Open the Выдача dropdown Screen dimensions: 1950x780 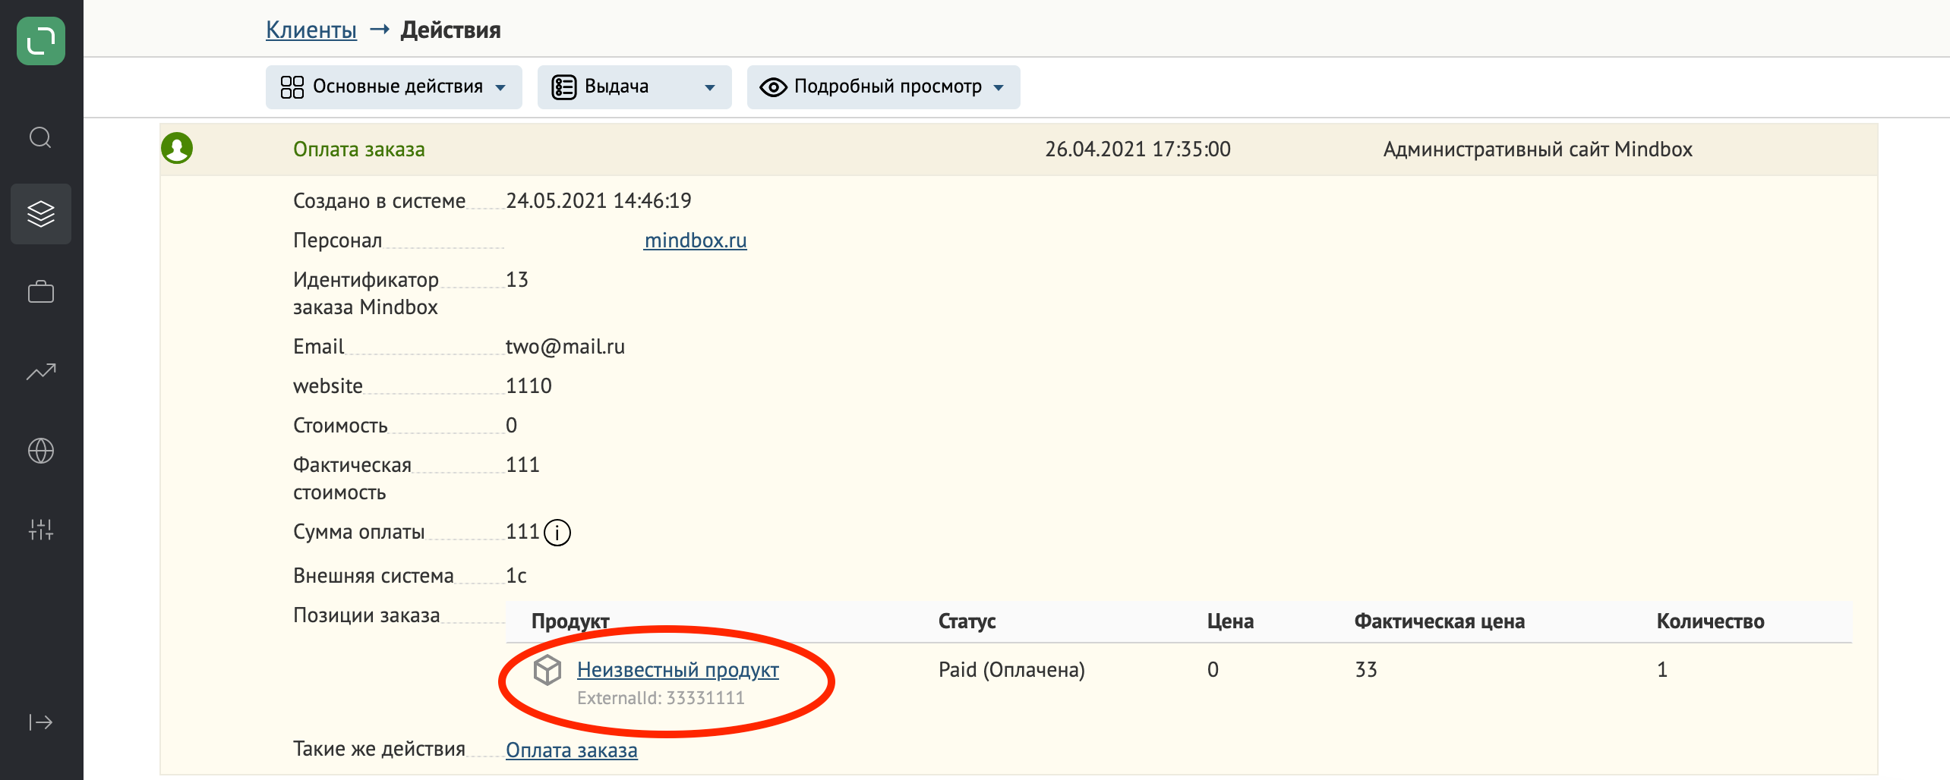point(635,87)
